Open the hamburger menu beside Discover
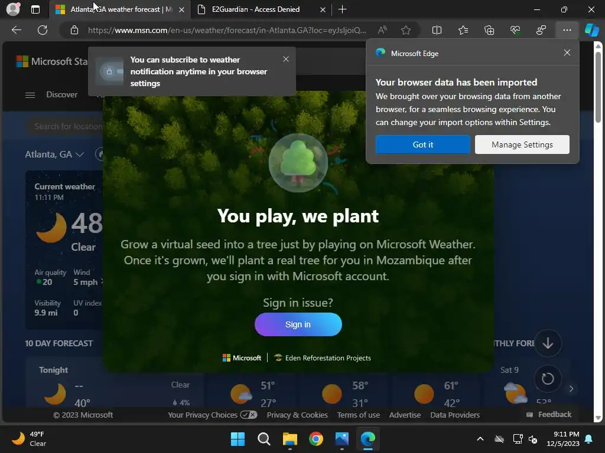This screenshot has height=453, width=605. [x=30, y=95]
